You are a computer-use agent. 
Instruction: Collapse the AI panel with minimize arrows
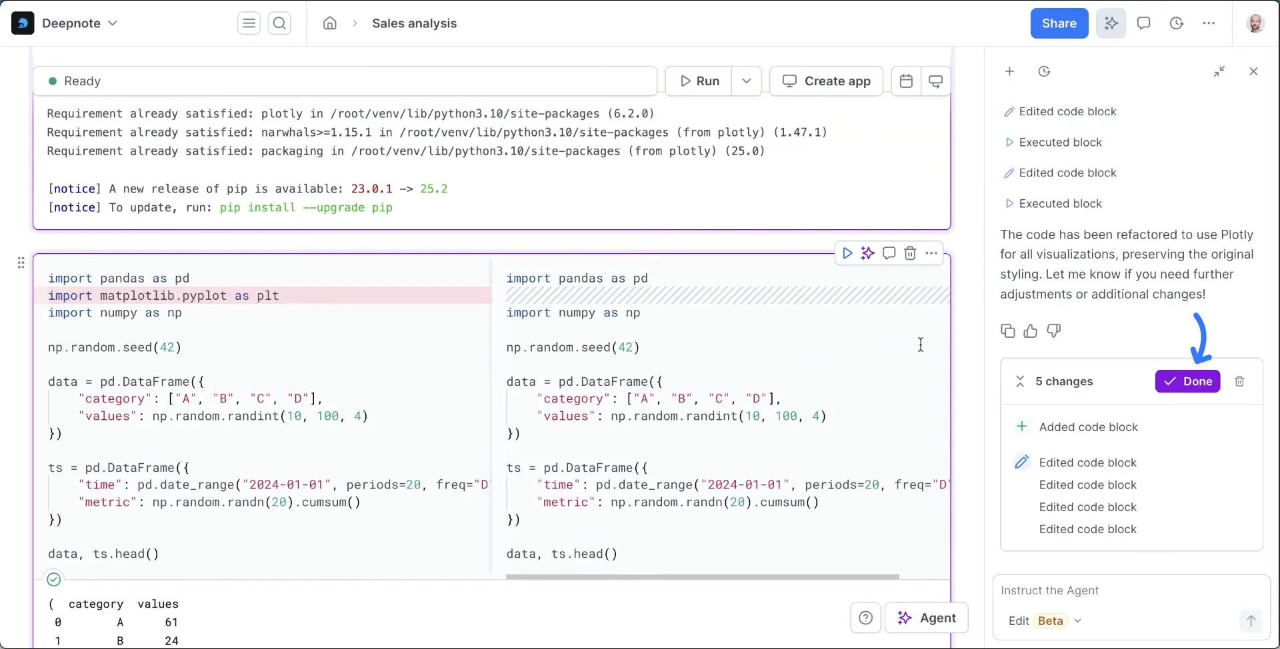click(x=1220, y=71)
